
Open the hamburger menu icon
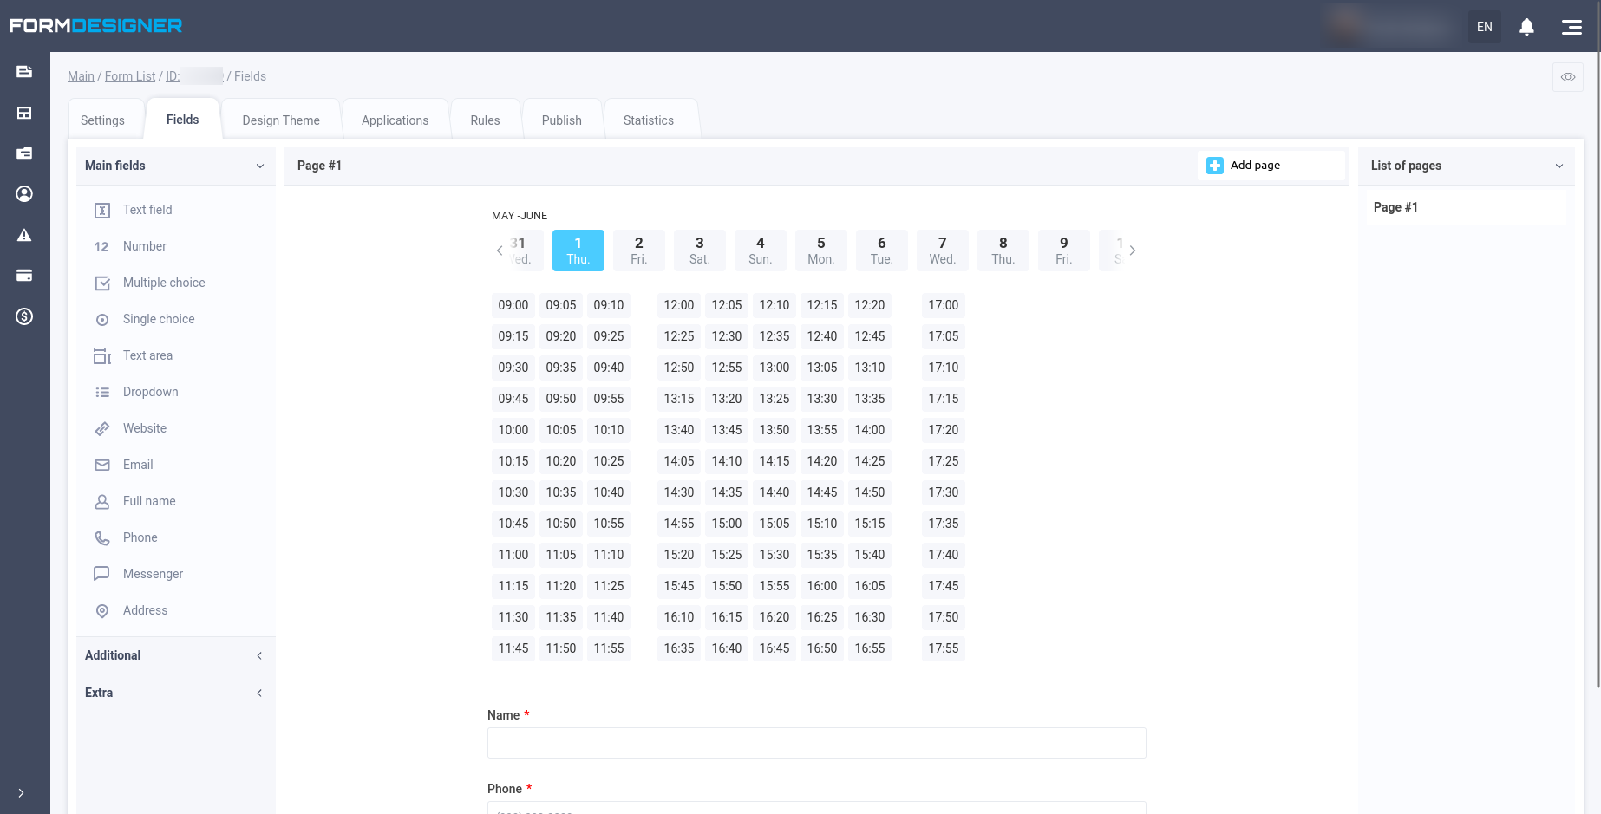click(x=1572, y=27)
